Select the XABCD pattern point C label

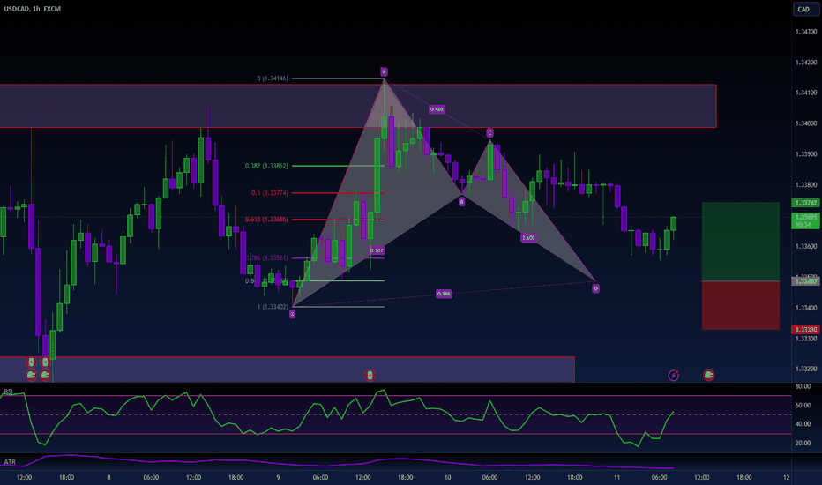pos(489,132)
